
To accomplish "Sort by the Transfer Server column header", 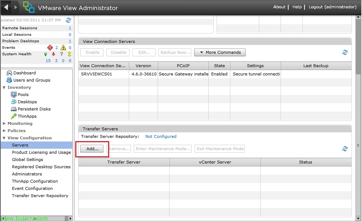I will tap(124, 162).
